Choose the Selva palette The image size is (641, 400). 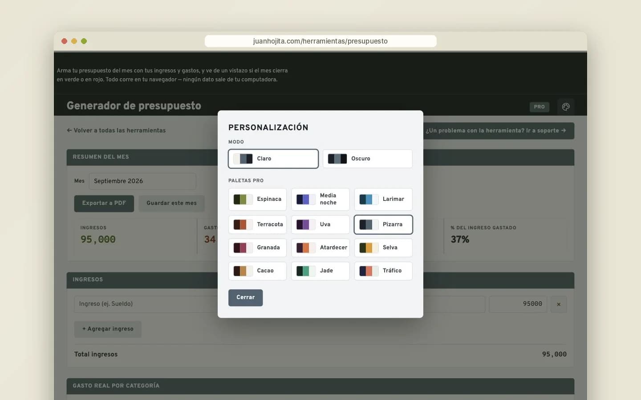tap(383, 248)
